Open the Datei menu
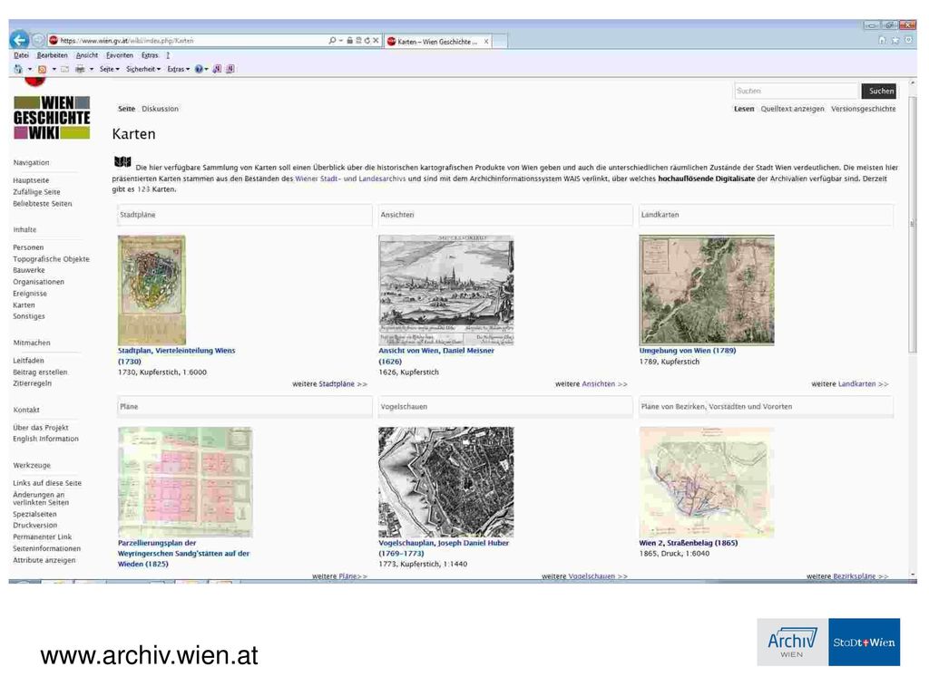 point(22,55)
